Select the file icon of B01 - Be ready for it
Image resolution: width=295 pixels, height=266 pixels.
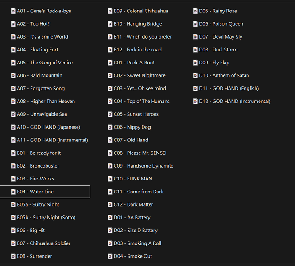13,153
